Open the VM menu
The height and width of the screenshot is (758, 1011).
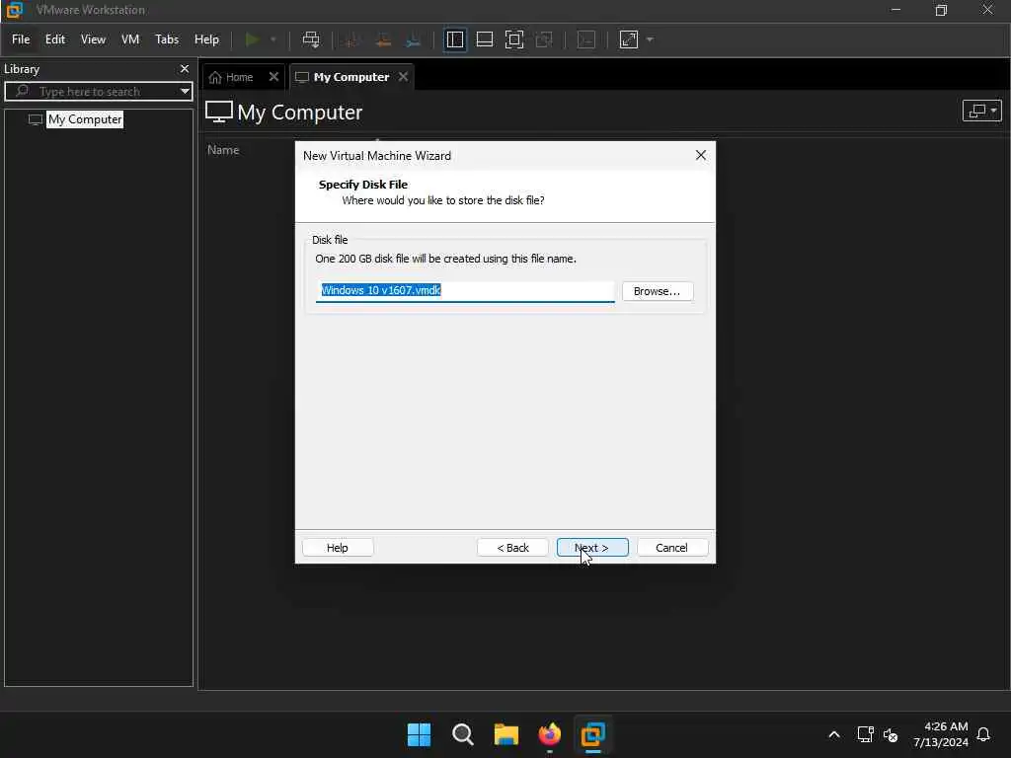[130, 39]
